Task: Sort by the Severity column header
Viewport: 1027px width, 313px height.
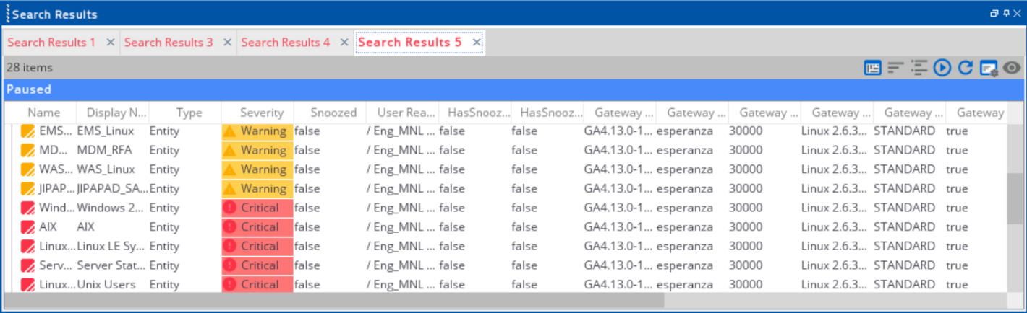Action: click(x=261, y=113)
